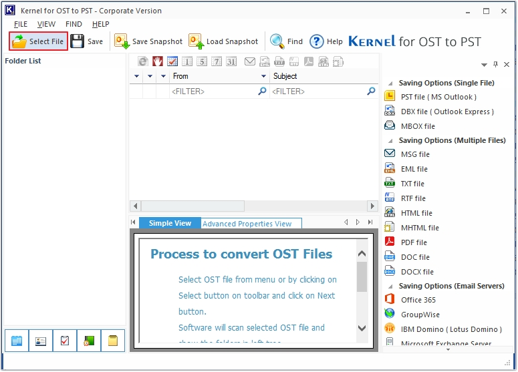This screenshot has height=372, width=518.
Task: Click the grey browser 'e' icon
Action: 143,61
